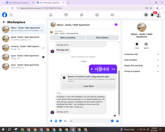The height and width of the screenshot is (132, 165).
Task: Click the More Options button
Action: point(102,38)
